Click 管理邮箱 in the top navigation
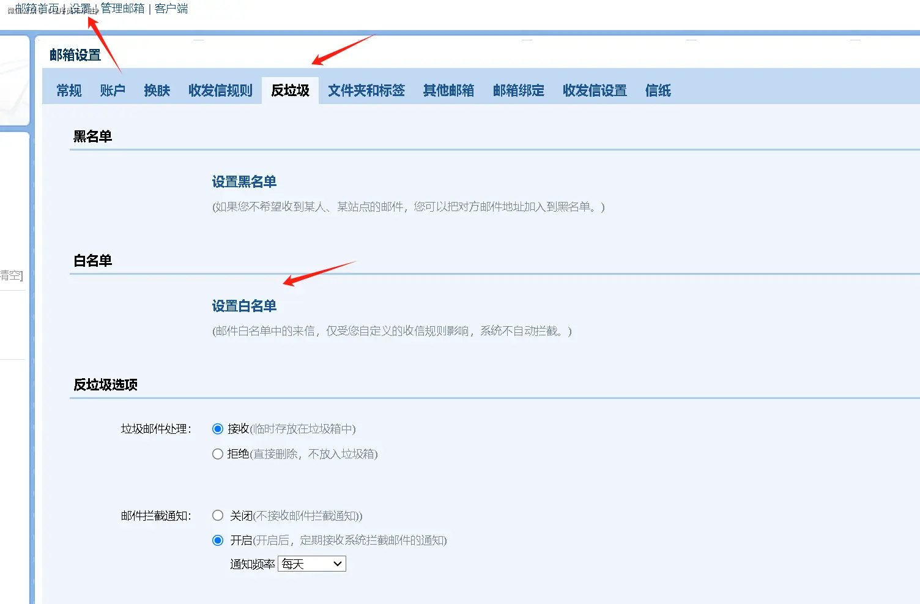The width and height of the screenshot is (920, 604). [123, 9]
